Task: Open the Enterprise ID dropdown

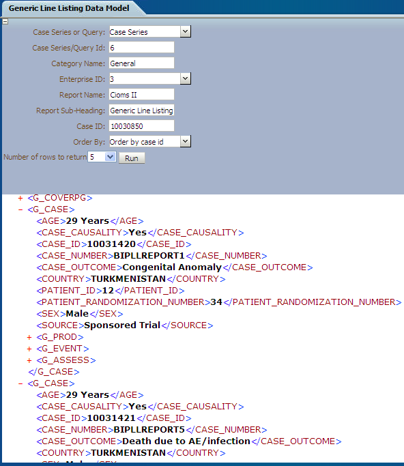Action: click(x=185, y=78)
